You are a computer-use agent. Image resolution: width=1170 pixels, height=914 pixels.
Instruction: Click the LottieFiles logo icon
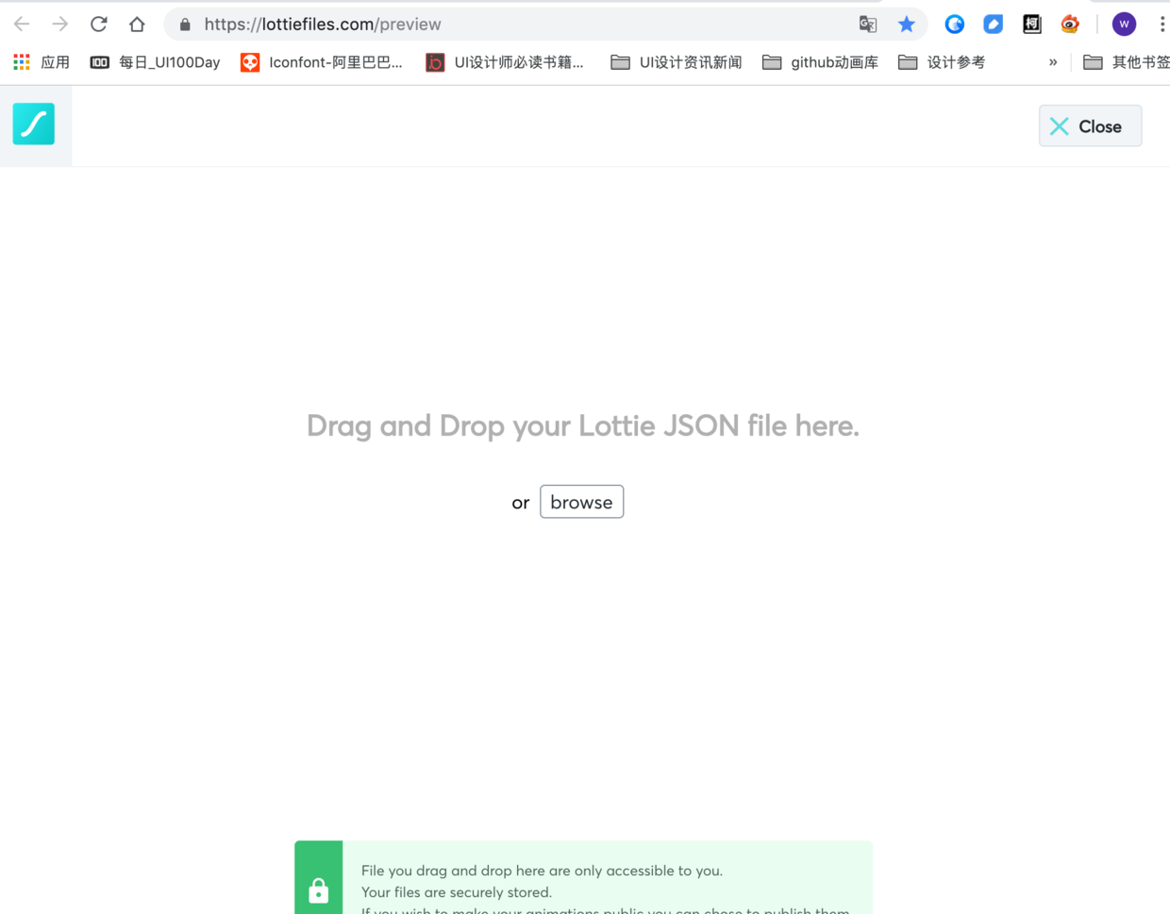click(34, 124)
